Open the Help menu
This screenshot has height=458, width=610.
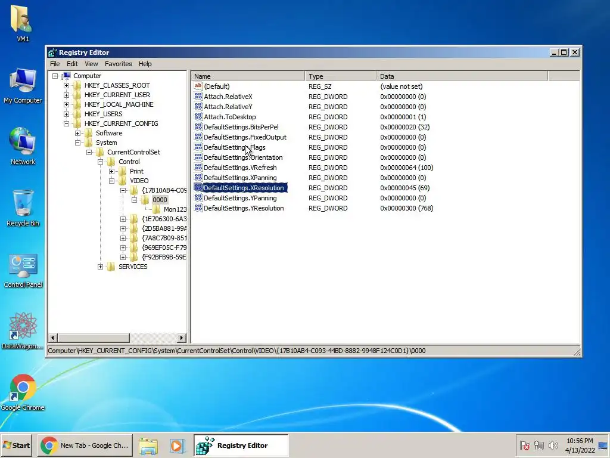145,64
